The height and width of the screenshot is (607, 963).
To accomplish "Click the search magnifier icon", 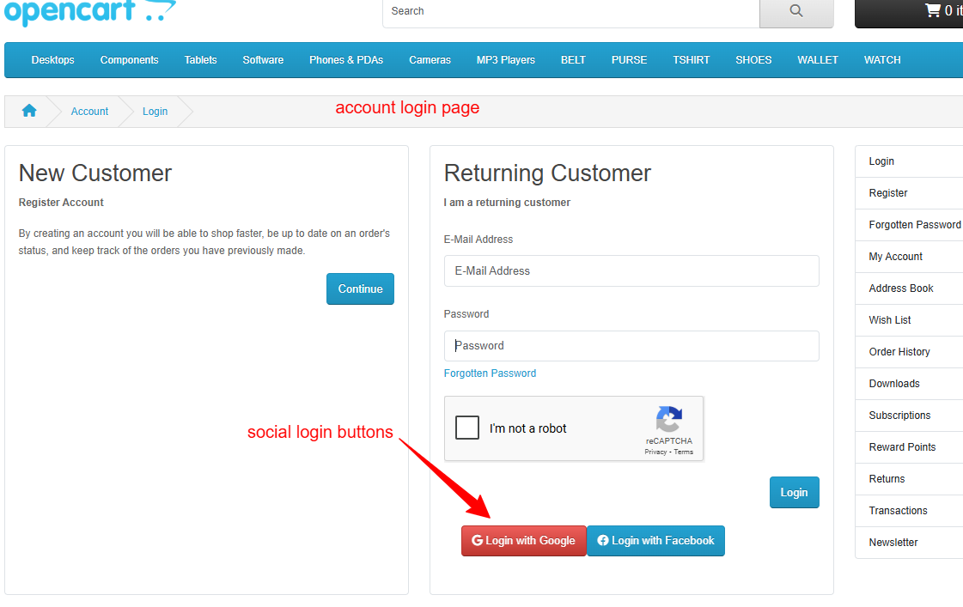I will [795, 11].
